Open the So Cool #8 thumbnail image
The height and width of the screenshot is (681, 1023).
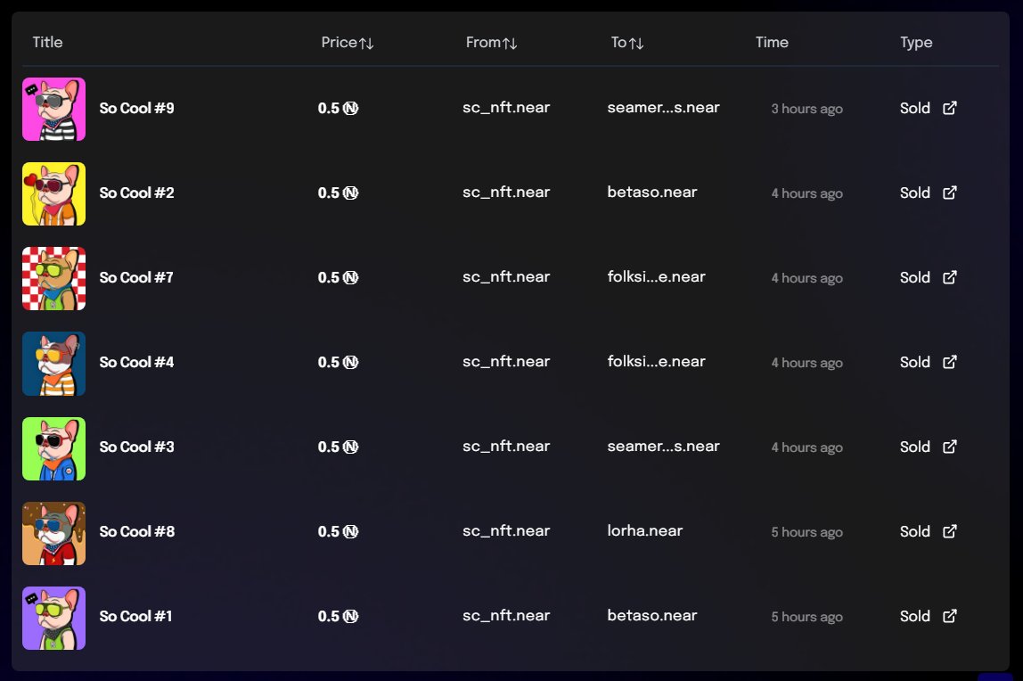tap(53, 533)
